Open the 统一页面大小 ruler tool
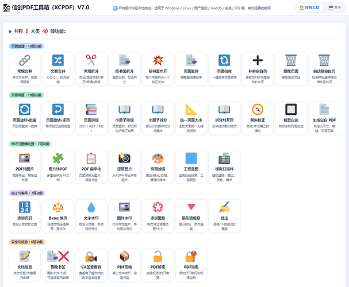The width and height of the screenshot is (349, 287). point(191,118)
